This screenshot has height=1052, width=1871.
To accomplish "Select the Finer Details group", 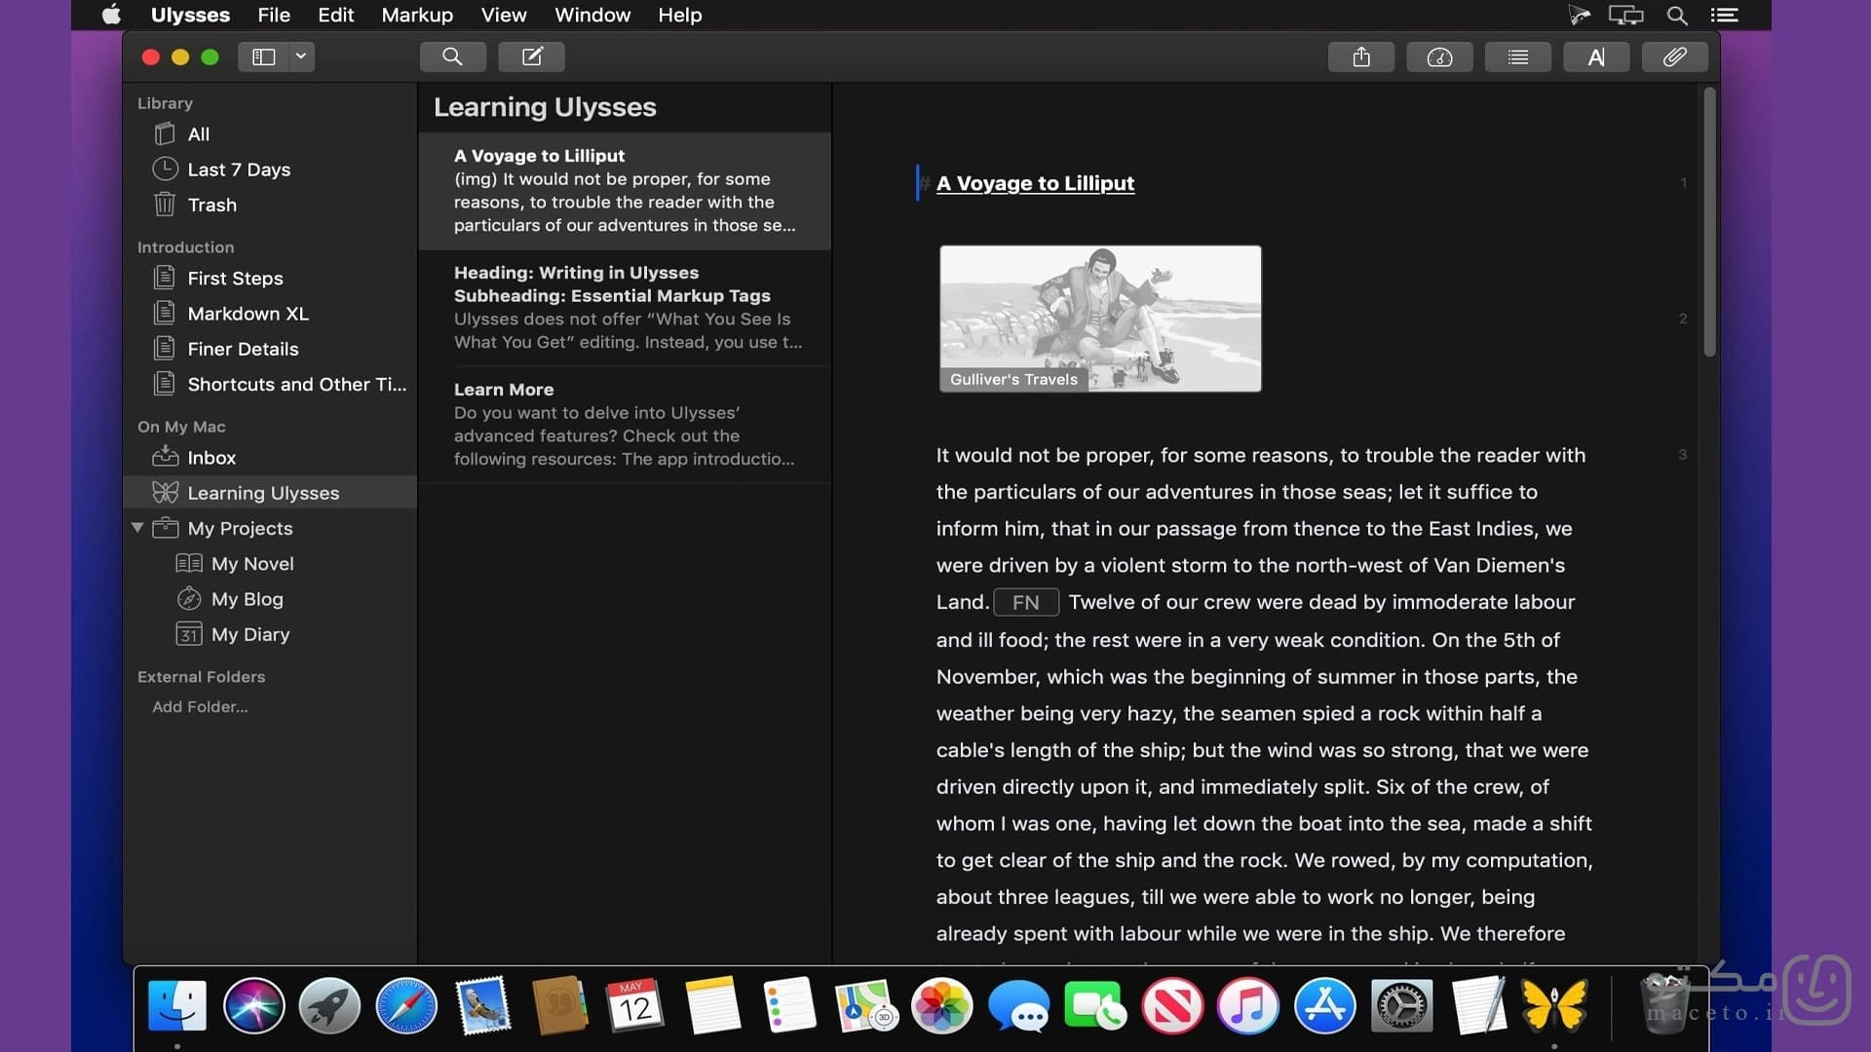I will point(270,349).
